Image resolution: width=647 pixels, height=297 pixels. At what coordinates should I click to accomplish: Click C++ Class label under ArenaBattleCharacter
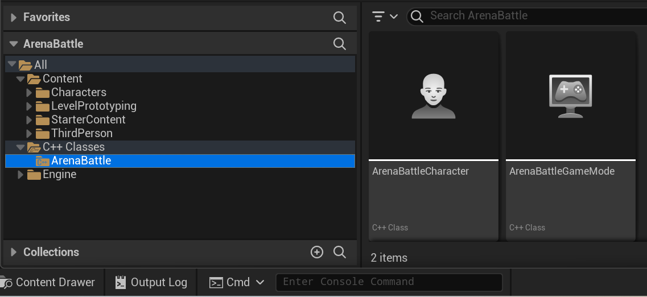coord(390,228)
